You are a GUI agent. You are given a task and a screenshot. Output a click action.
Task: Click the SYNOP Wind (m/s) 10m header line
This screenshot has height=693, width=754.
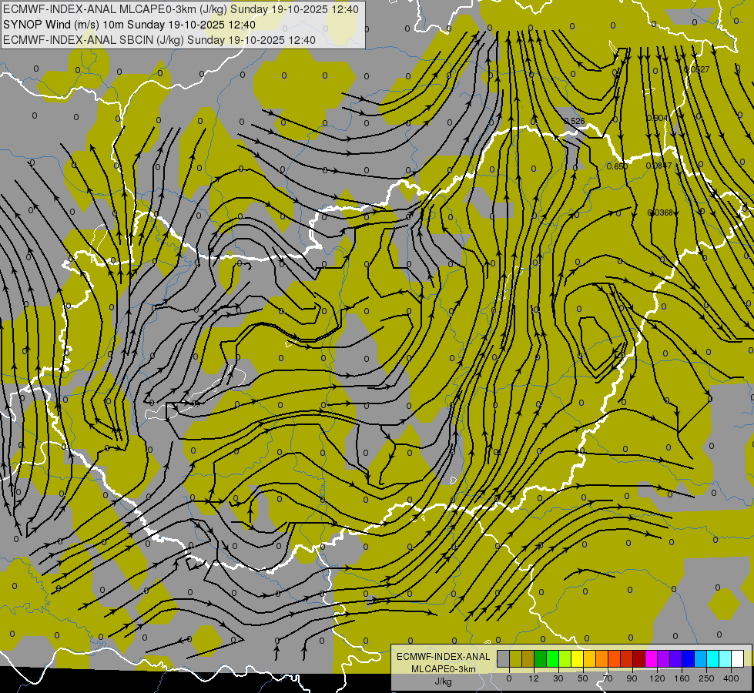[x=129, y=25]
